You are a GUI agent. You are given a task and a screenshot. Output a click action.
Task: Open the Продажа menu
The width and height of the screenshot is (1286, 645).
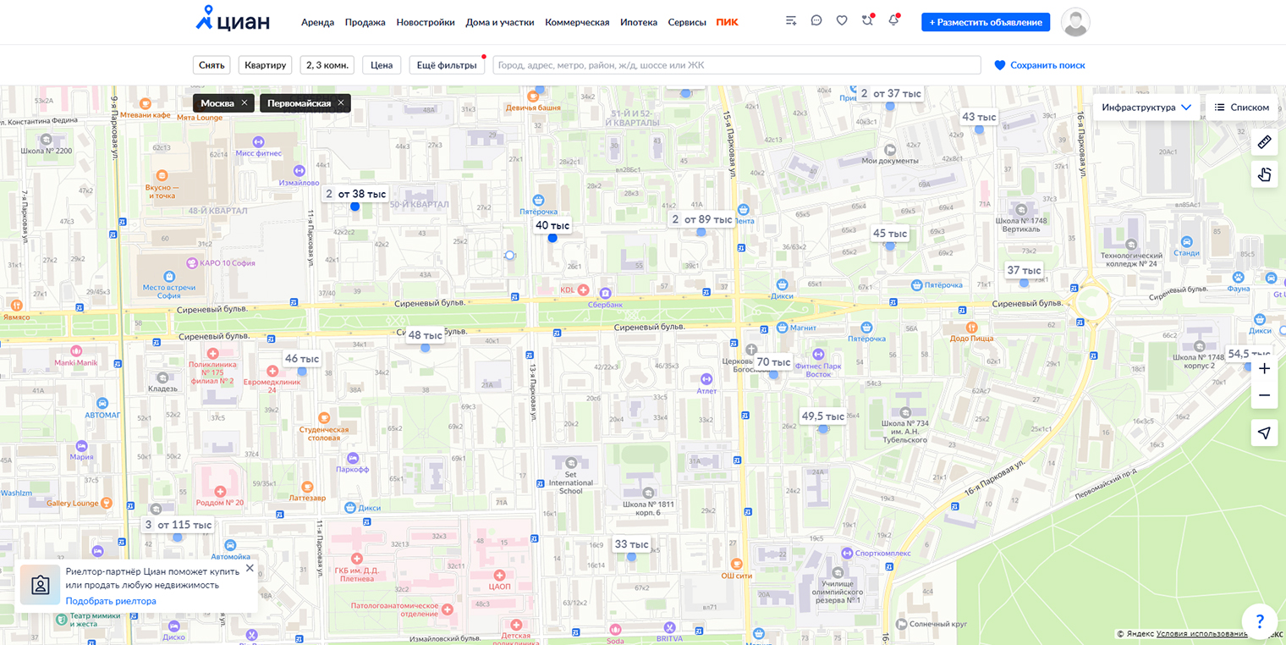tap(365, 22)
